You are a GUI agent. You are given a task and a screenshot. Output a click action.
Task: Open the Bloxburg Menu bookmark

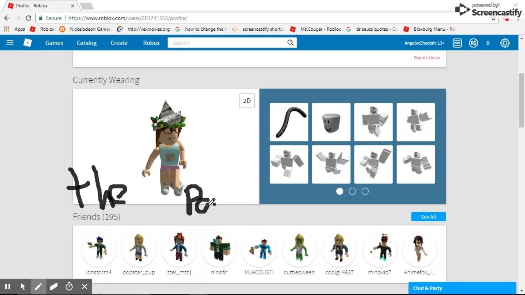[429, 29]
